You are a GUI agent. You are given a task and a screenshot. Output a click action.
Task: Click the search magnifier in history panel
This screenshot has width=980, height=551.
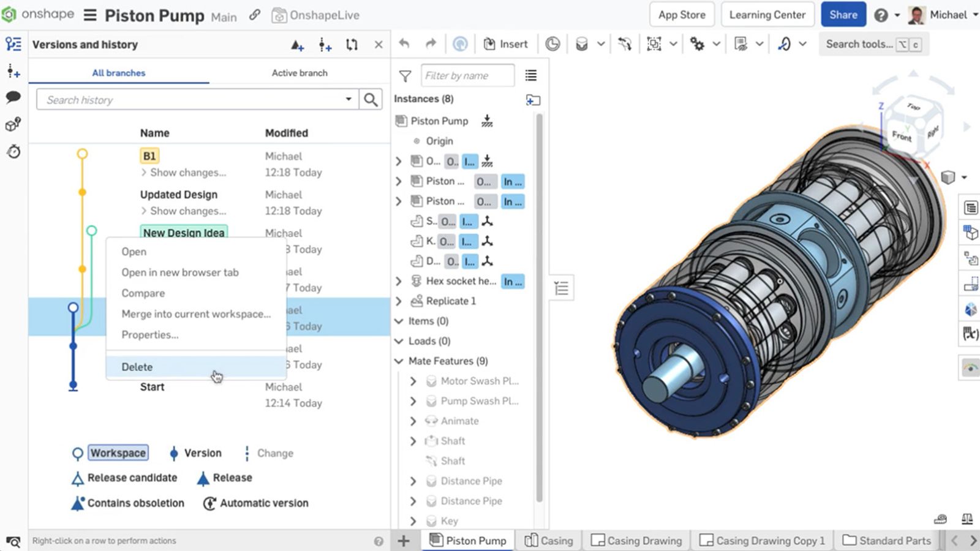click(371, 100)
